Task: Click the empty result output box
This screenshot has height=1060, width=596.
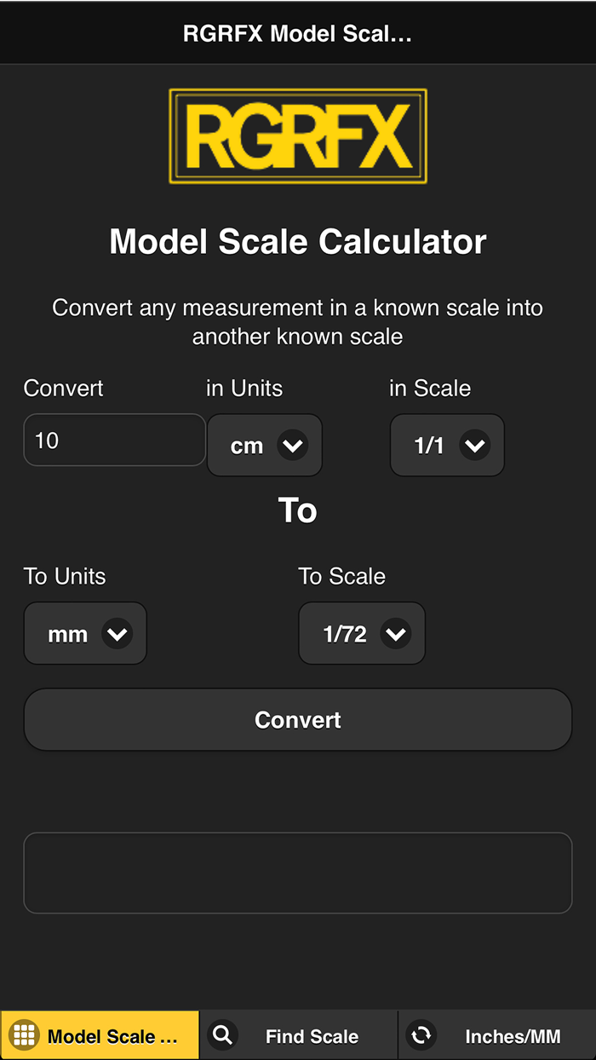Action: (298, 873)
